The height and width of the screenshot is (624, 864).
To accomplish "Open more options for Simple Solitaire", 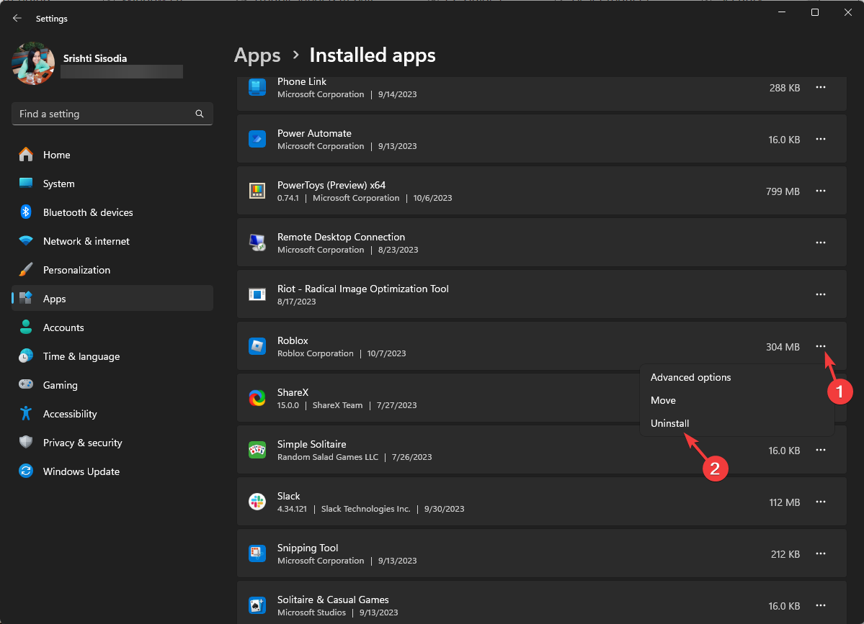I will click(x=820, y=450).
